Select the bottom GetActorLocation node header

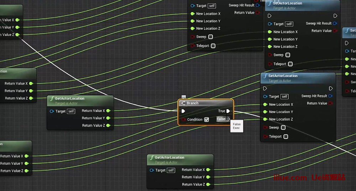tap(180, 160)
